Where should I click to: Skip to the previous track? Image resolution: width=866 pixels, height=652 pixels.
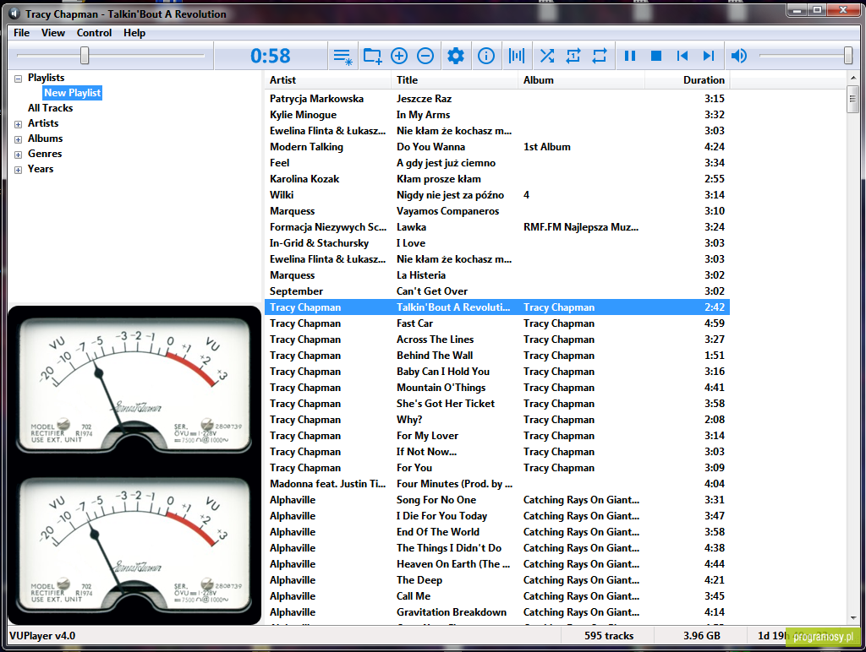(682, 56)
